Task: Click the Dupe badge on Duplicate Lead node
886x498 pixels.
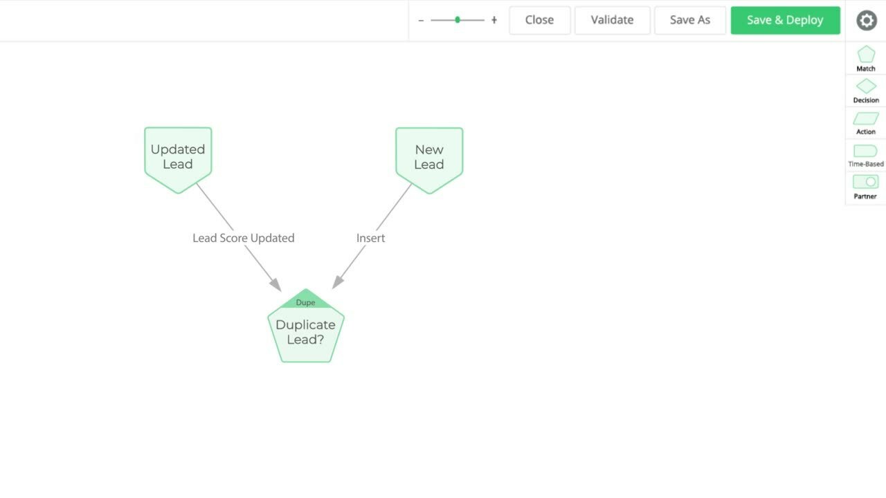Action: [x=305, y=302]
